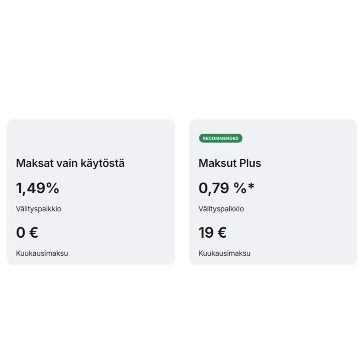Image resolution: width=364 pixels, height=364 pixels.
Task: Click the "Maksut Plus" plan heading
Action: tap(230, 163)
